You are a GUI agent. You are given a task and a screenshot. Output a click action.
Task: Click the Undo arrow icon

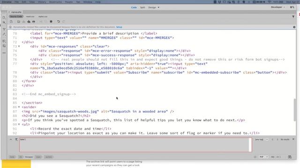tap(59, 22)
